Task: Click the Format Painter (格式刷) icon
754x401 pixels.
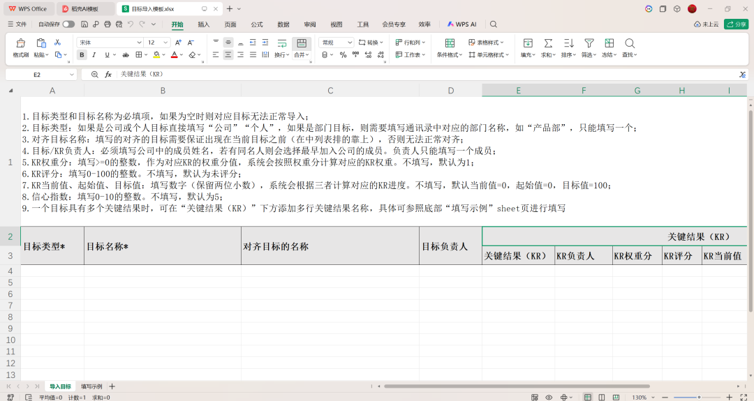Action: click(21, 43)
